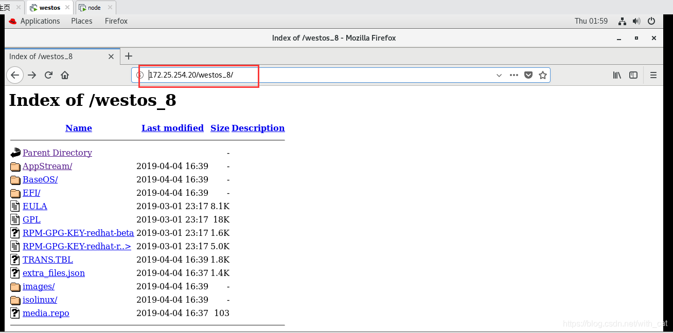This screenshot has height=333, width=673.
Task: Open the EULA file link
Action: tap(35, 206)
